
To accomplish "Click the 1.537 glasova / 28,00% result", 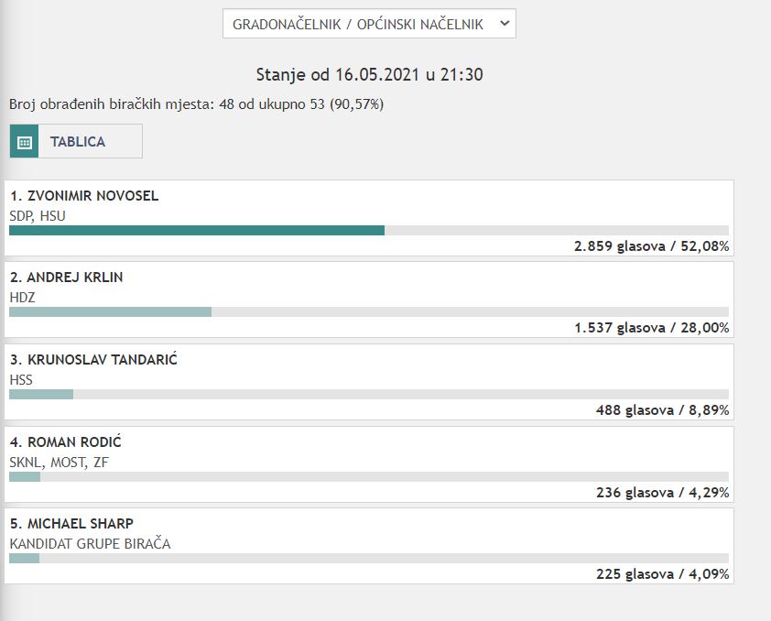I will coord(651,328).
